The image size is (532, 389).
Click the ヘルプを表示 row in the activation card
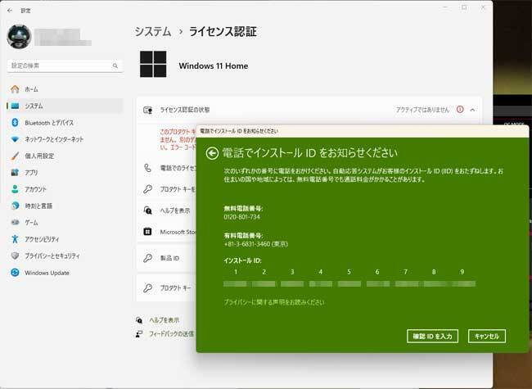click(166, 210)
